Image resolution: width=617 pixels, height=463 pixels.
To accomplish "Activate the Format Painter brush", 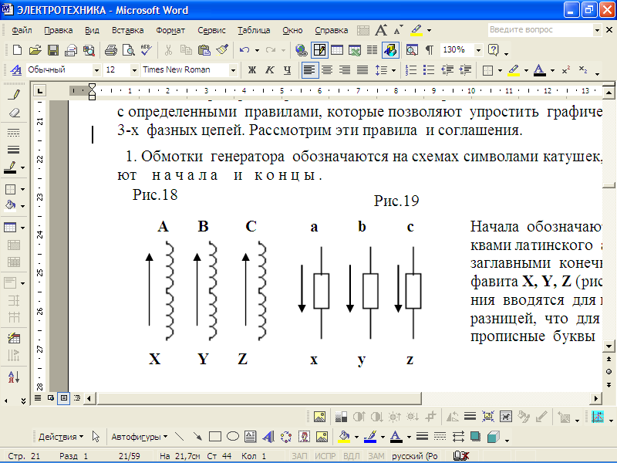I will pos(222,50).
